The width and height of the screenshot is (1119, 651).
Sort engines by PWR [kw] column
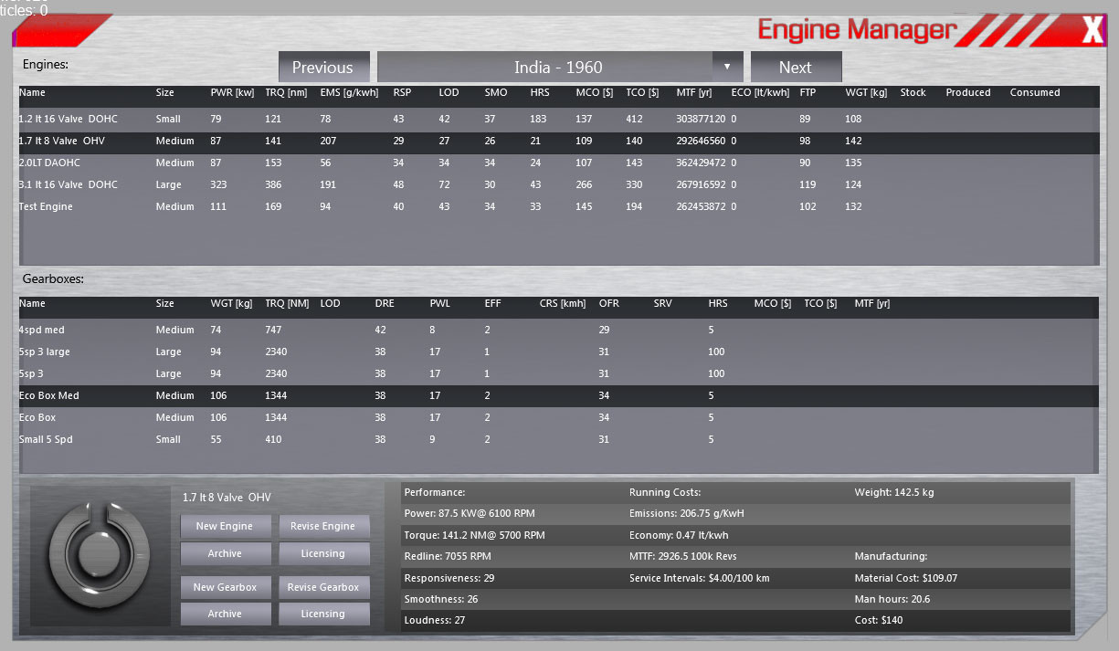232,92
